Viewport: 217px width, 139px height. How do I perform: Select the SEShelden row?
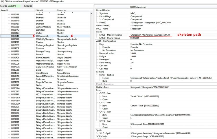[x=45, y=30]
